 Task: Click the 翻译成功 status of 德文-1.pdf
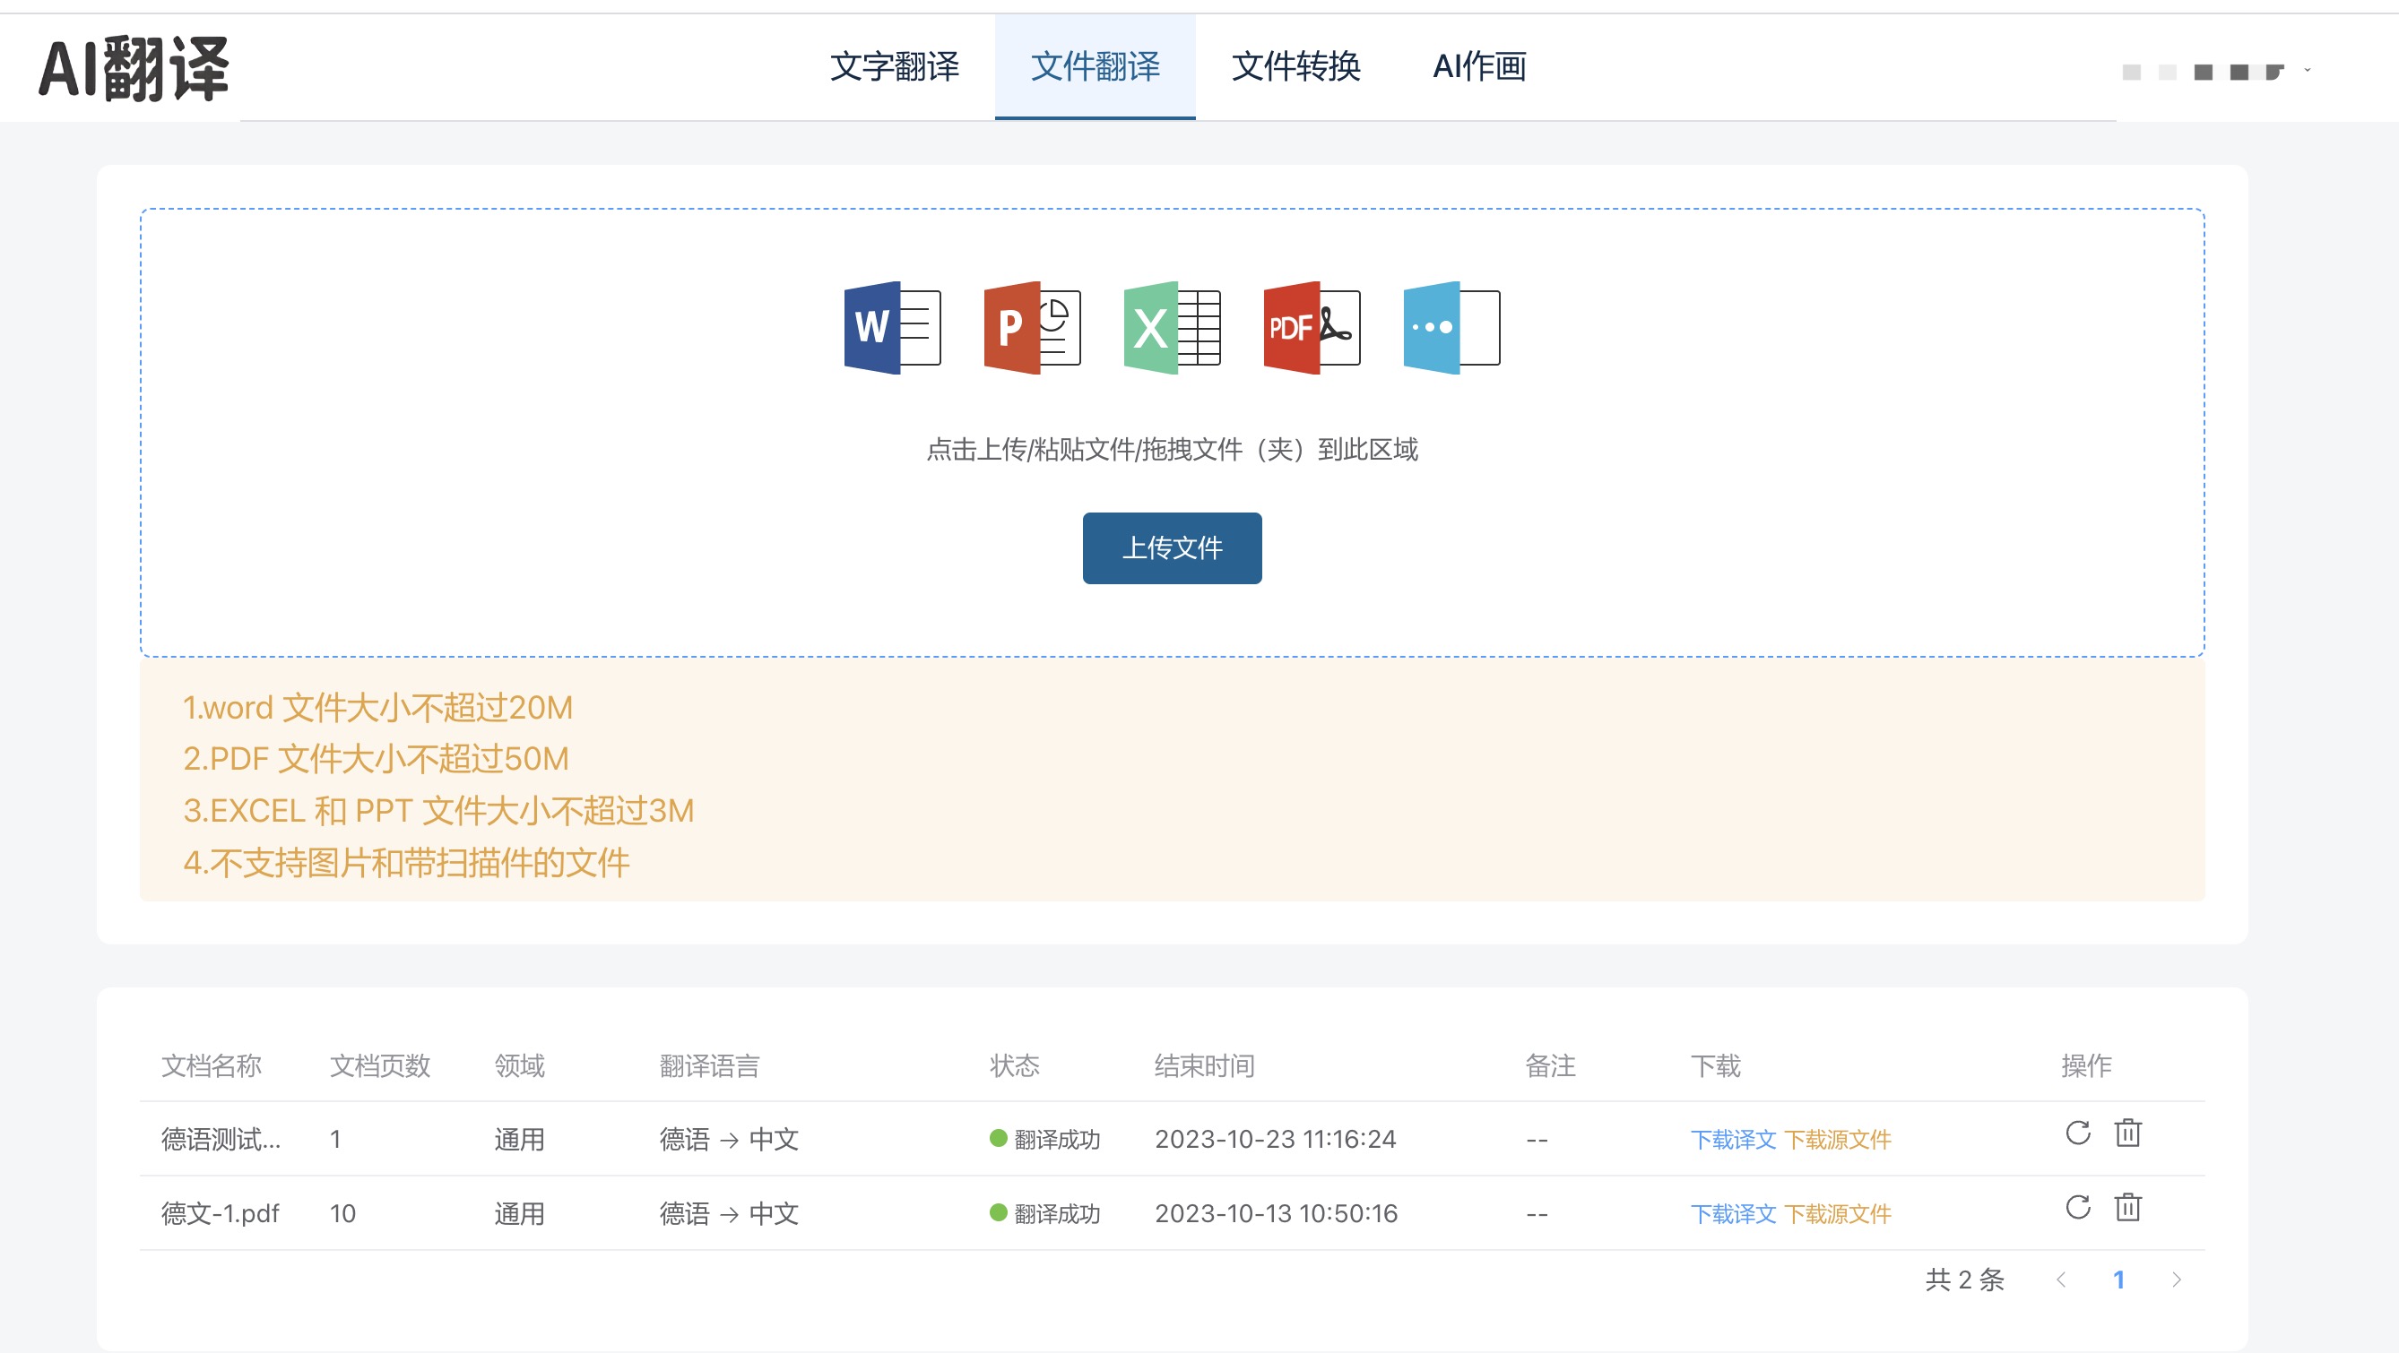pos(1045,1213)
